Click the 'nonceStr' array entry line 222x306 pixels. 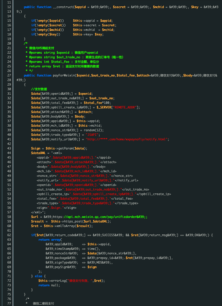tap(91, 253)
